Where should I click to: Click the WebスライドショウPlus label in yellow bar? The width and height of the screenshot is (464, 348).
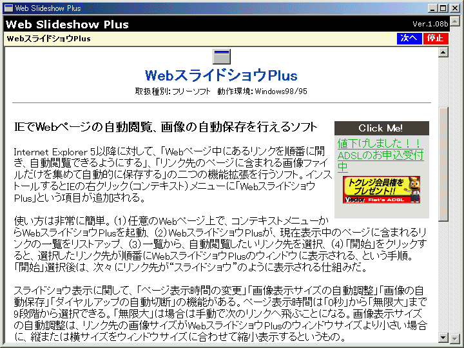click(x=48, y=39)
